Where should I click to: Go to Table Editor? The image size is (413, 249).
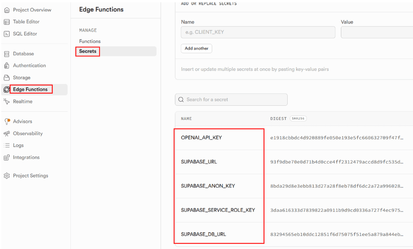(x=26, y=22)
